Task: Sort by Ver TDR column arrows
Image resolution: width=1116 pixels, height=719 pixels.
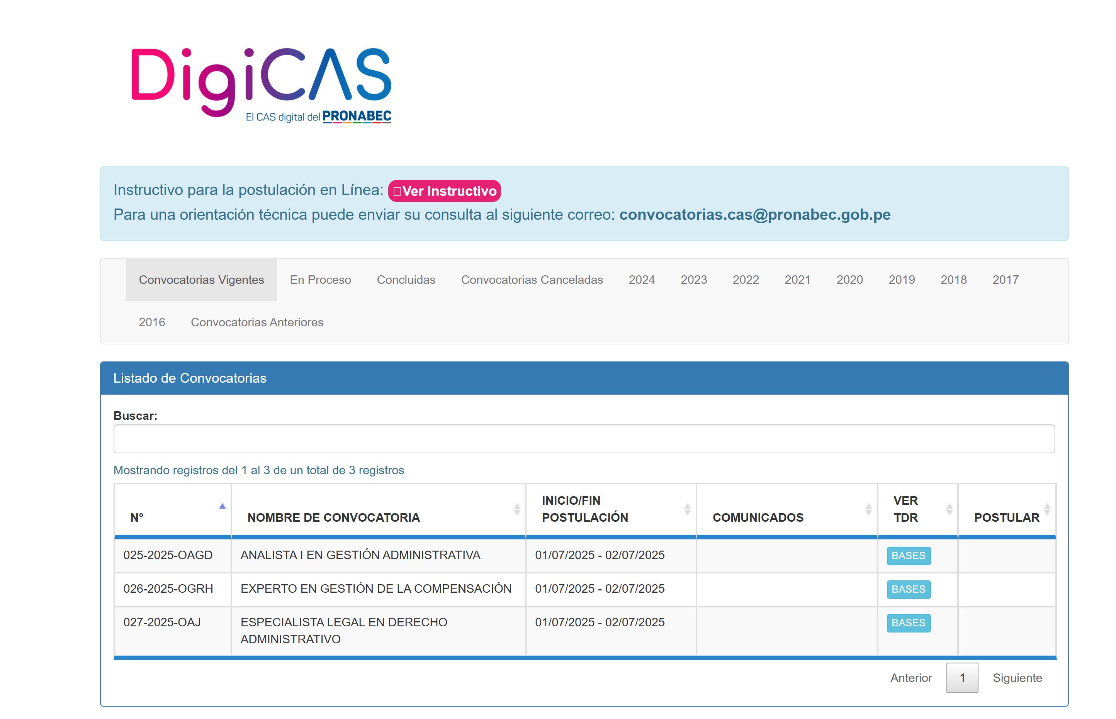Action: pos(949,509)
